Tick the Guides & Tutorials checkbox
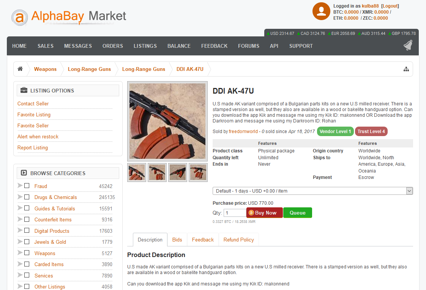Viewport: 426px width, 290px height. tap(27, 208)
